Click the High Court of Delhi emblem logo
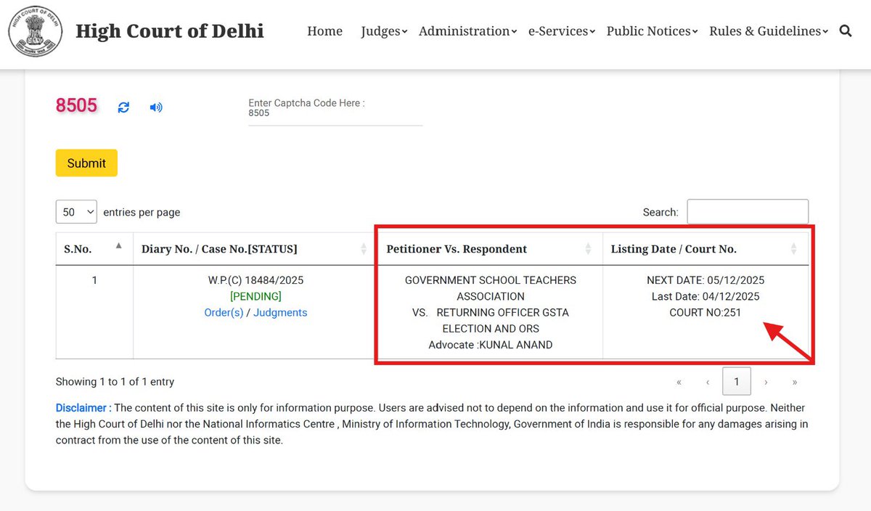This screenshot has width=871, height=511. pyautogui.click(x=35, y=30)
